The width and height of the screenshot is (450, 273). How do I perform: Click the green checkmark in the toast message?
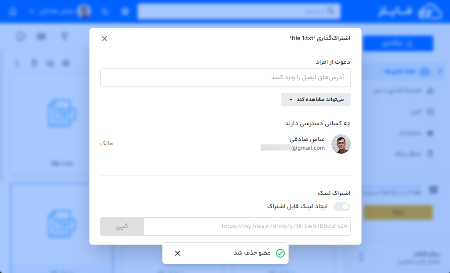coord(280,253)
